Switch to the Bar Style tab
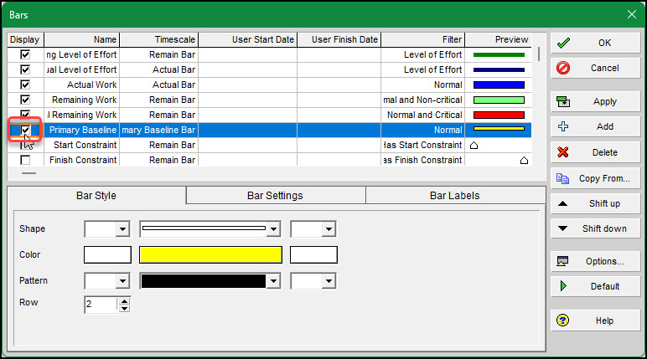This screenshot has width=647, height=359. (96, 195)
